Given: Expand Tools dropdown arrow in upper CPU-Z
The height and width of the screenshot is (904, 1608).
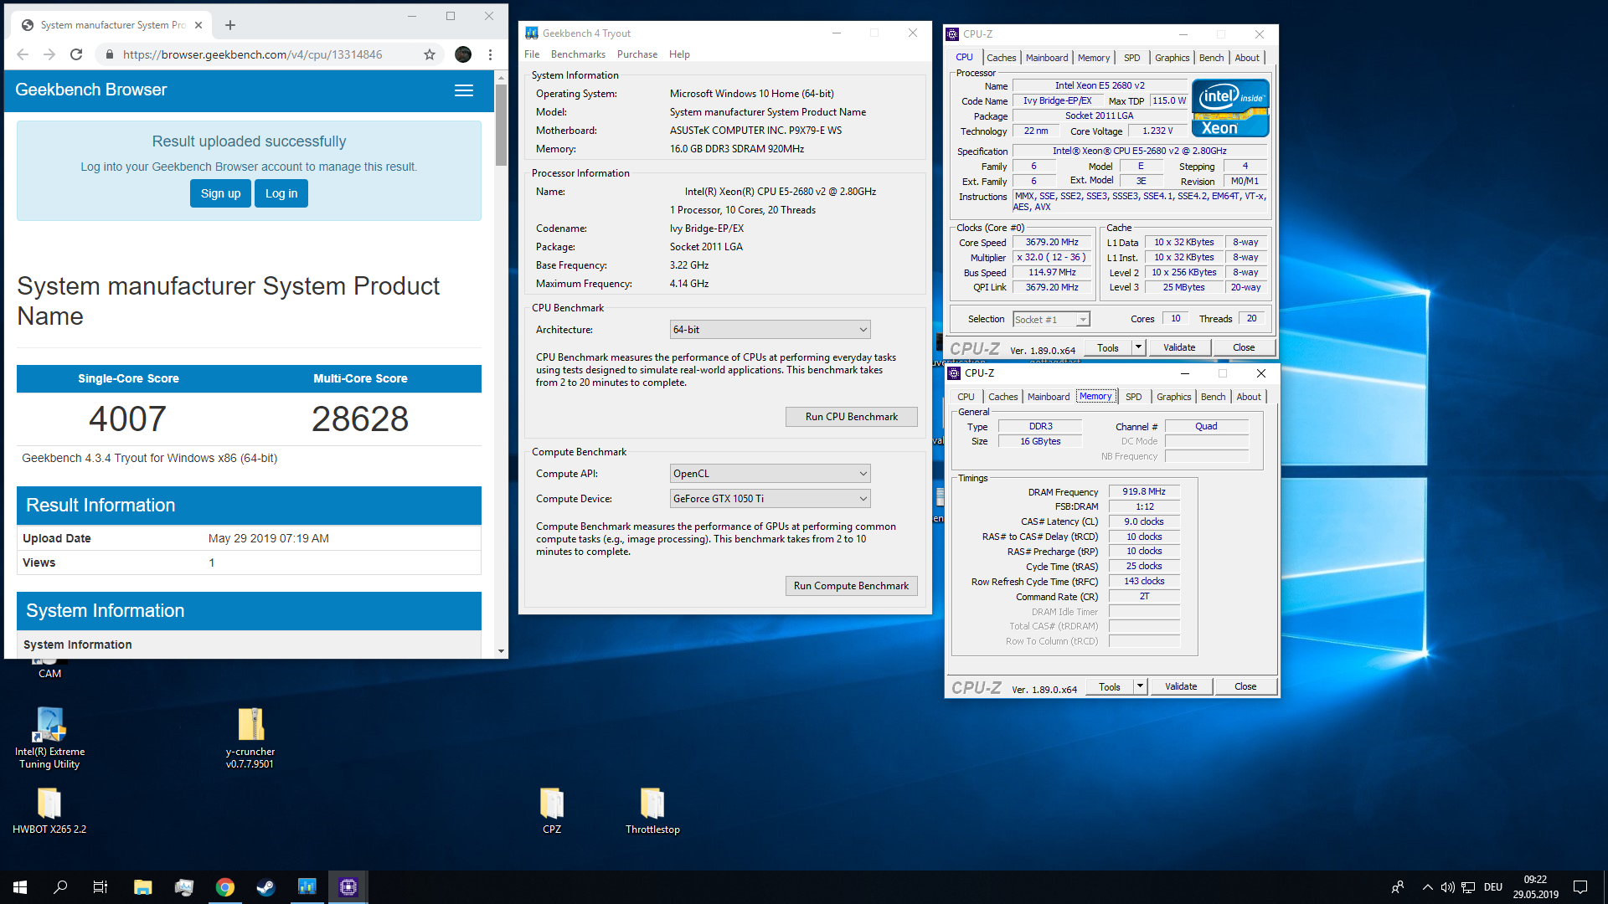Looking at the screenshot, I should pyautogui.click(x=1138, y=347).
